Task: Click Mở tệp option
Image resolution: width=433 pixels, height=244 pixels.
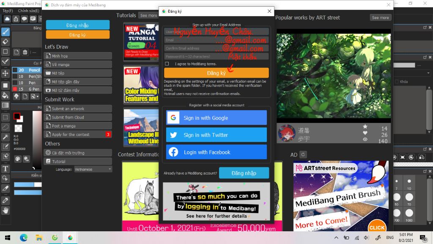Action: (x=78, y=73)
